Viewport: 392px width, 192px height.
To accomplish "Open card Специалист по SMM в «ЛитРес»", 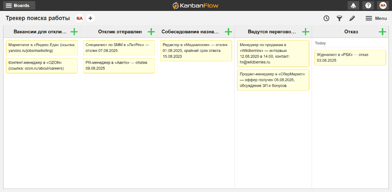I will [x=119, y=48].
